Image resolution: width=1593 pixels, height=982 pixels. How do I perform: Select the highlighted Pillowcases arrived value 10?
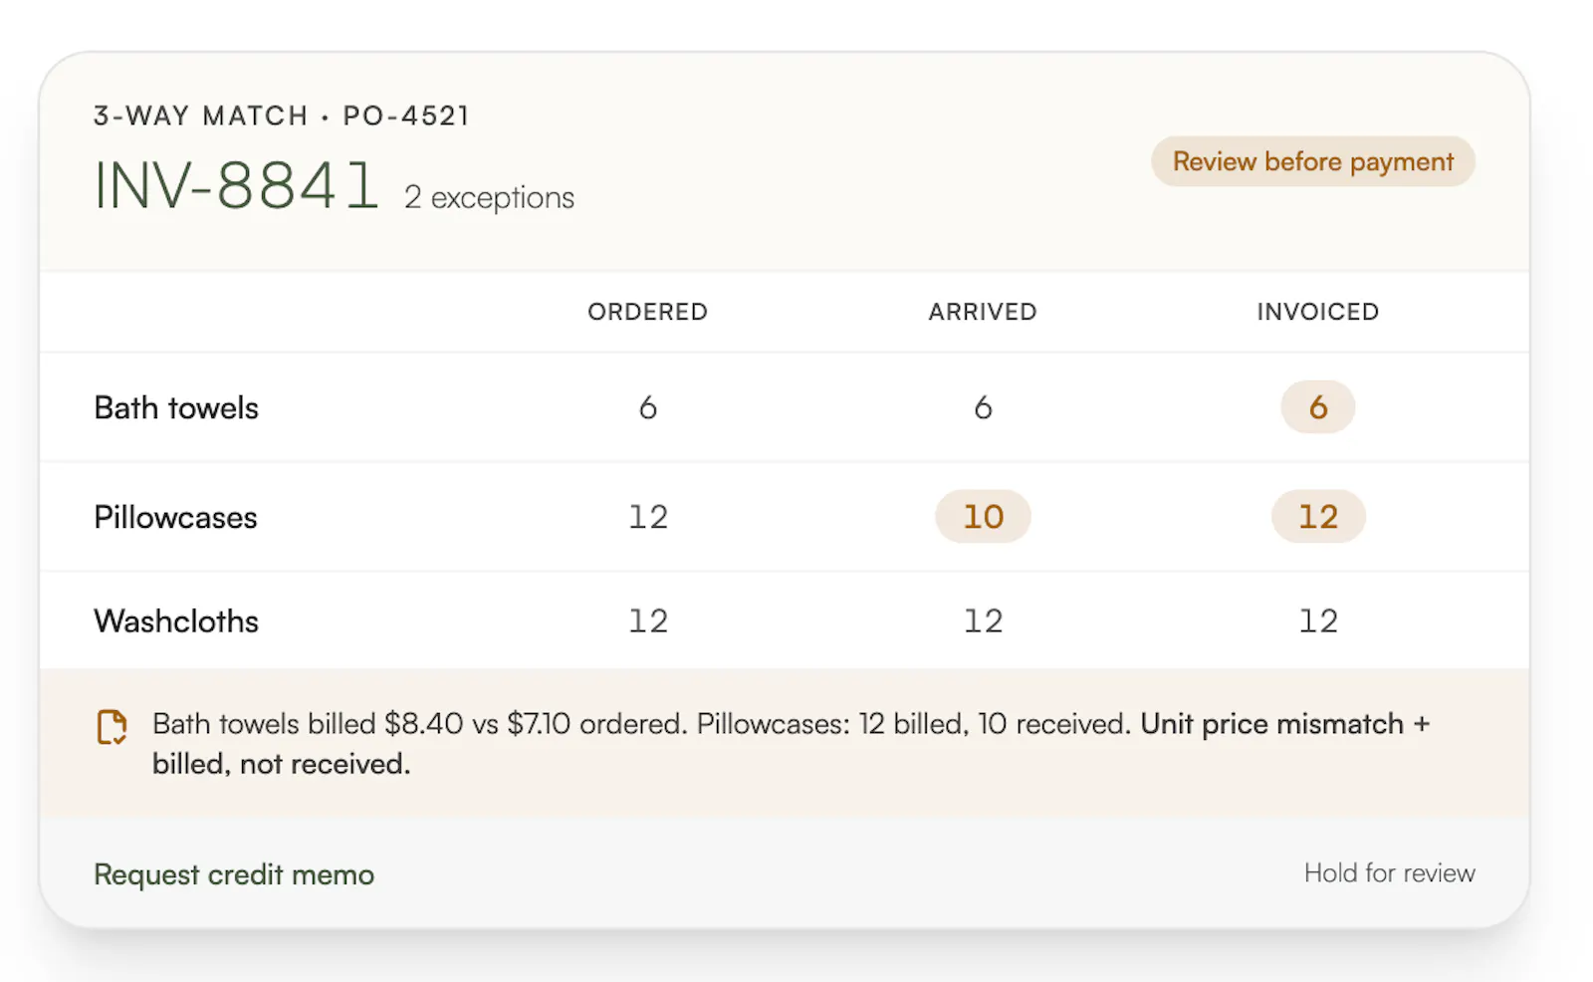pos(983,516)
